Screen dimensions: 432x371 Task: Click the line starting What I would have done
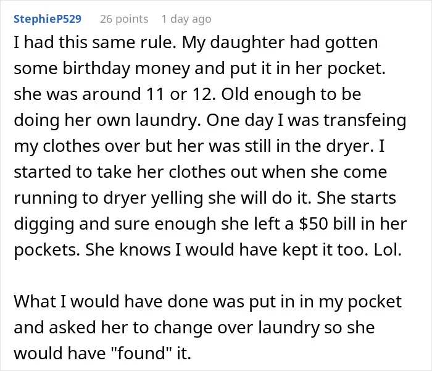[208, 301]
